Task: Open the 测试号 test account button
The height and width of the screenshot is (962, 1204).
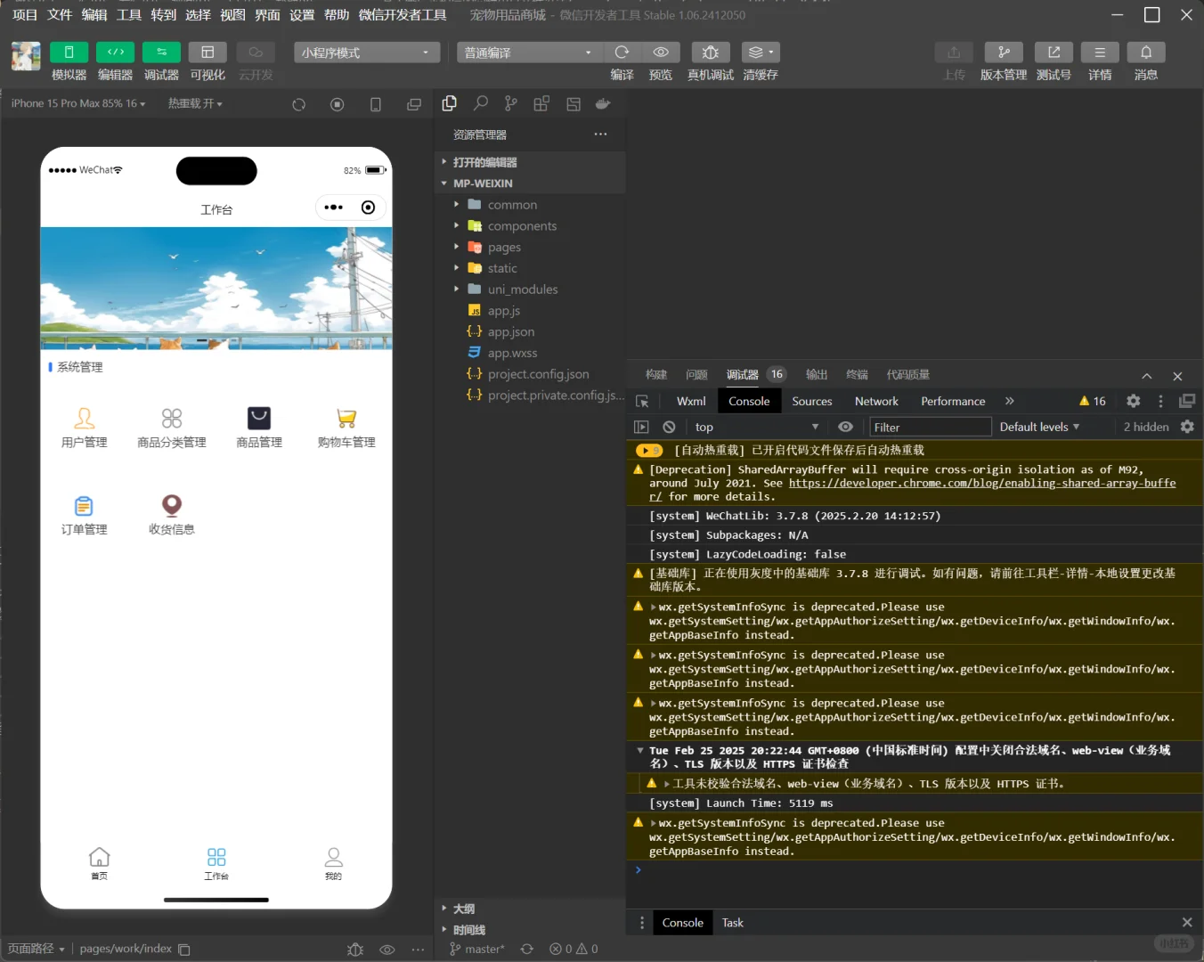Action: pos(1053,53)
